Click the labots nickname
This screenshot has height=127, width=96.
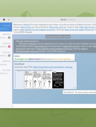pos(17,56)
